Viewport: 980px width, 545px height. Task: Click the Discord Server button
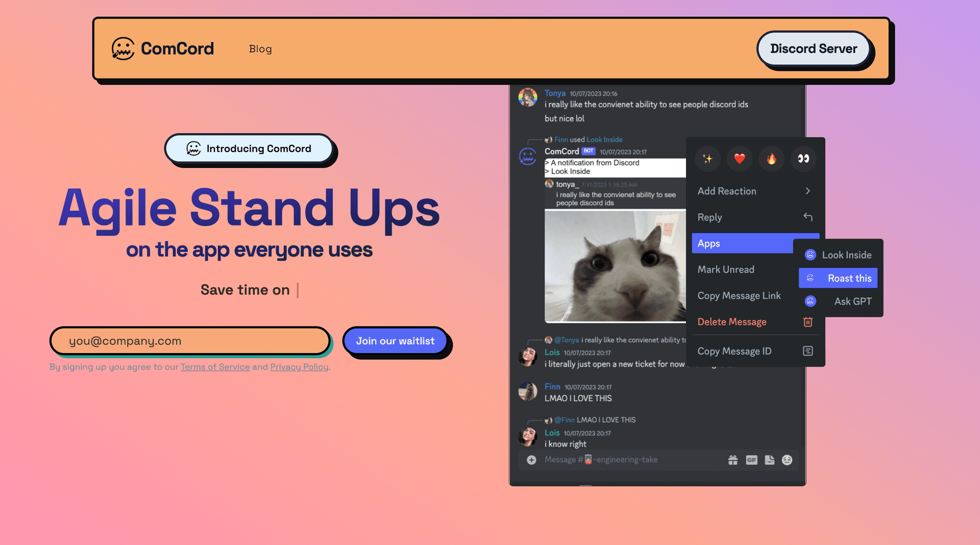tap(814, 48)
